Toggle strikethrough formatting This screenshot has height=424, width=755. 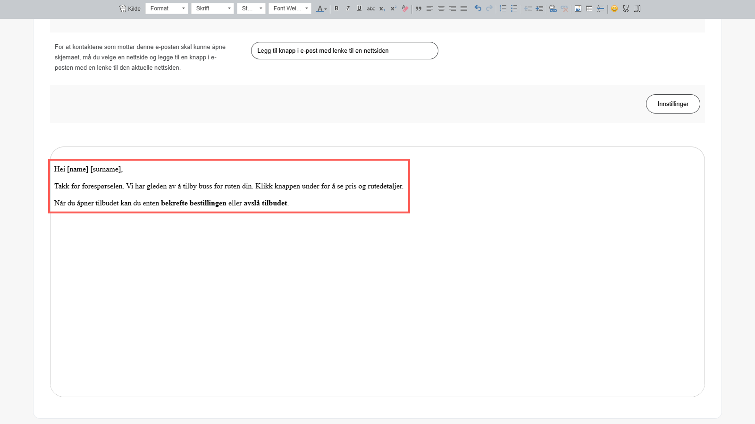371,8
